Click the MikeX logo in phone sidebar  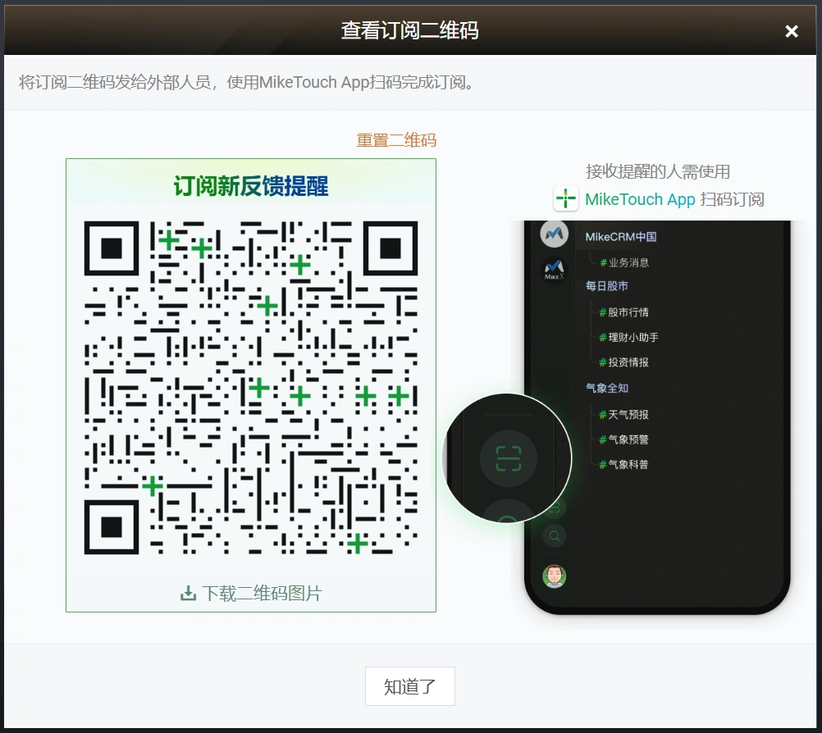555,270
